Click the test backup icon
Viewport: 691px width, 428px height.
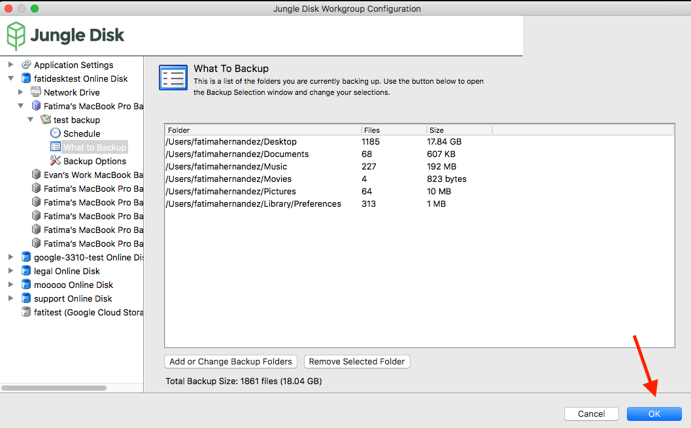(x=46, y=120)
